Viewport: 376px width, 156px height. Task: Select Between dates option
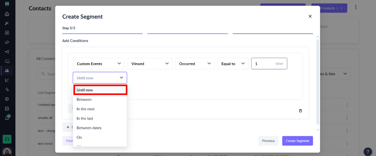point(100,128)
